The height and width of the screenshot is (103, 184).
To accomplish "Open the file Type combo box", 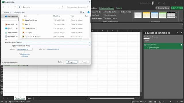I will click(53, 46).
